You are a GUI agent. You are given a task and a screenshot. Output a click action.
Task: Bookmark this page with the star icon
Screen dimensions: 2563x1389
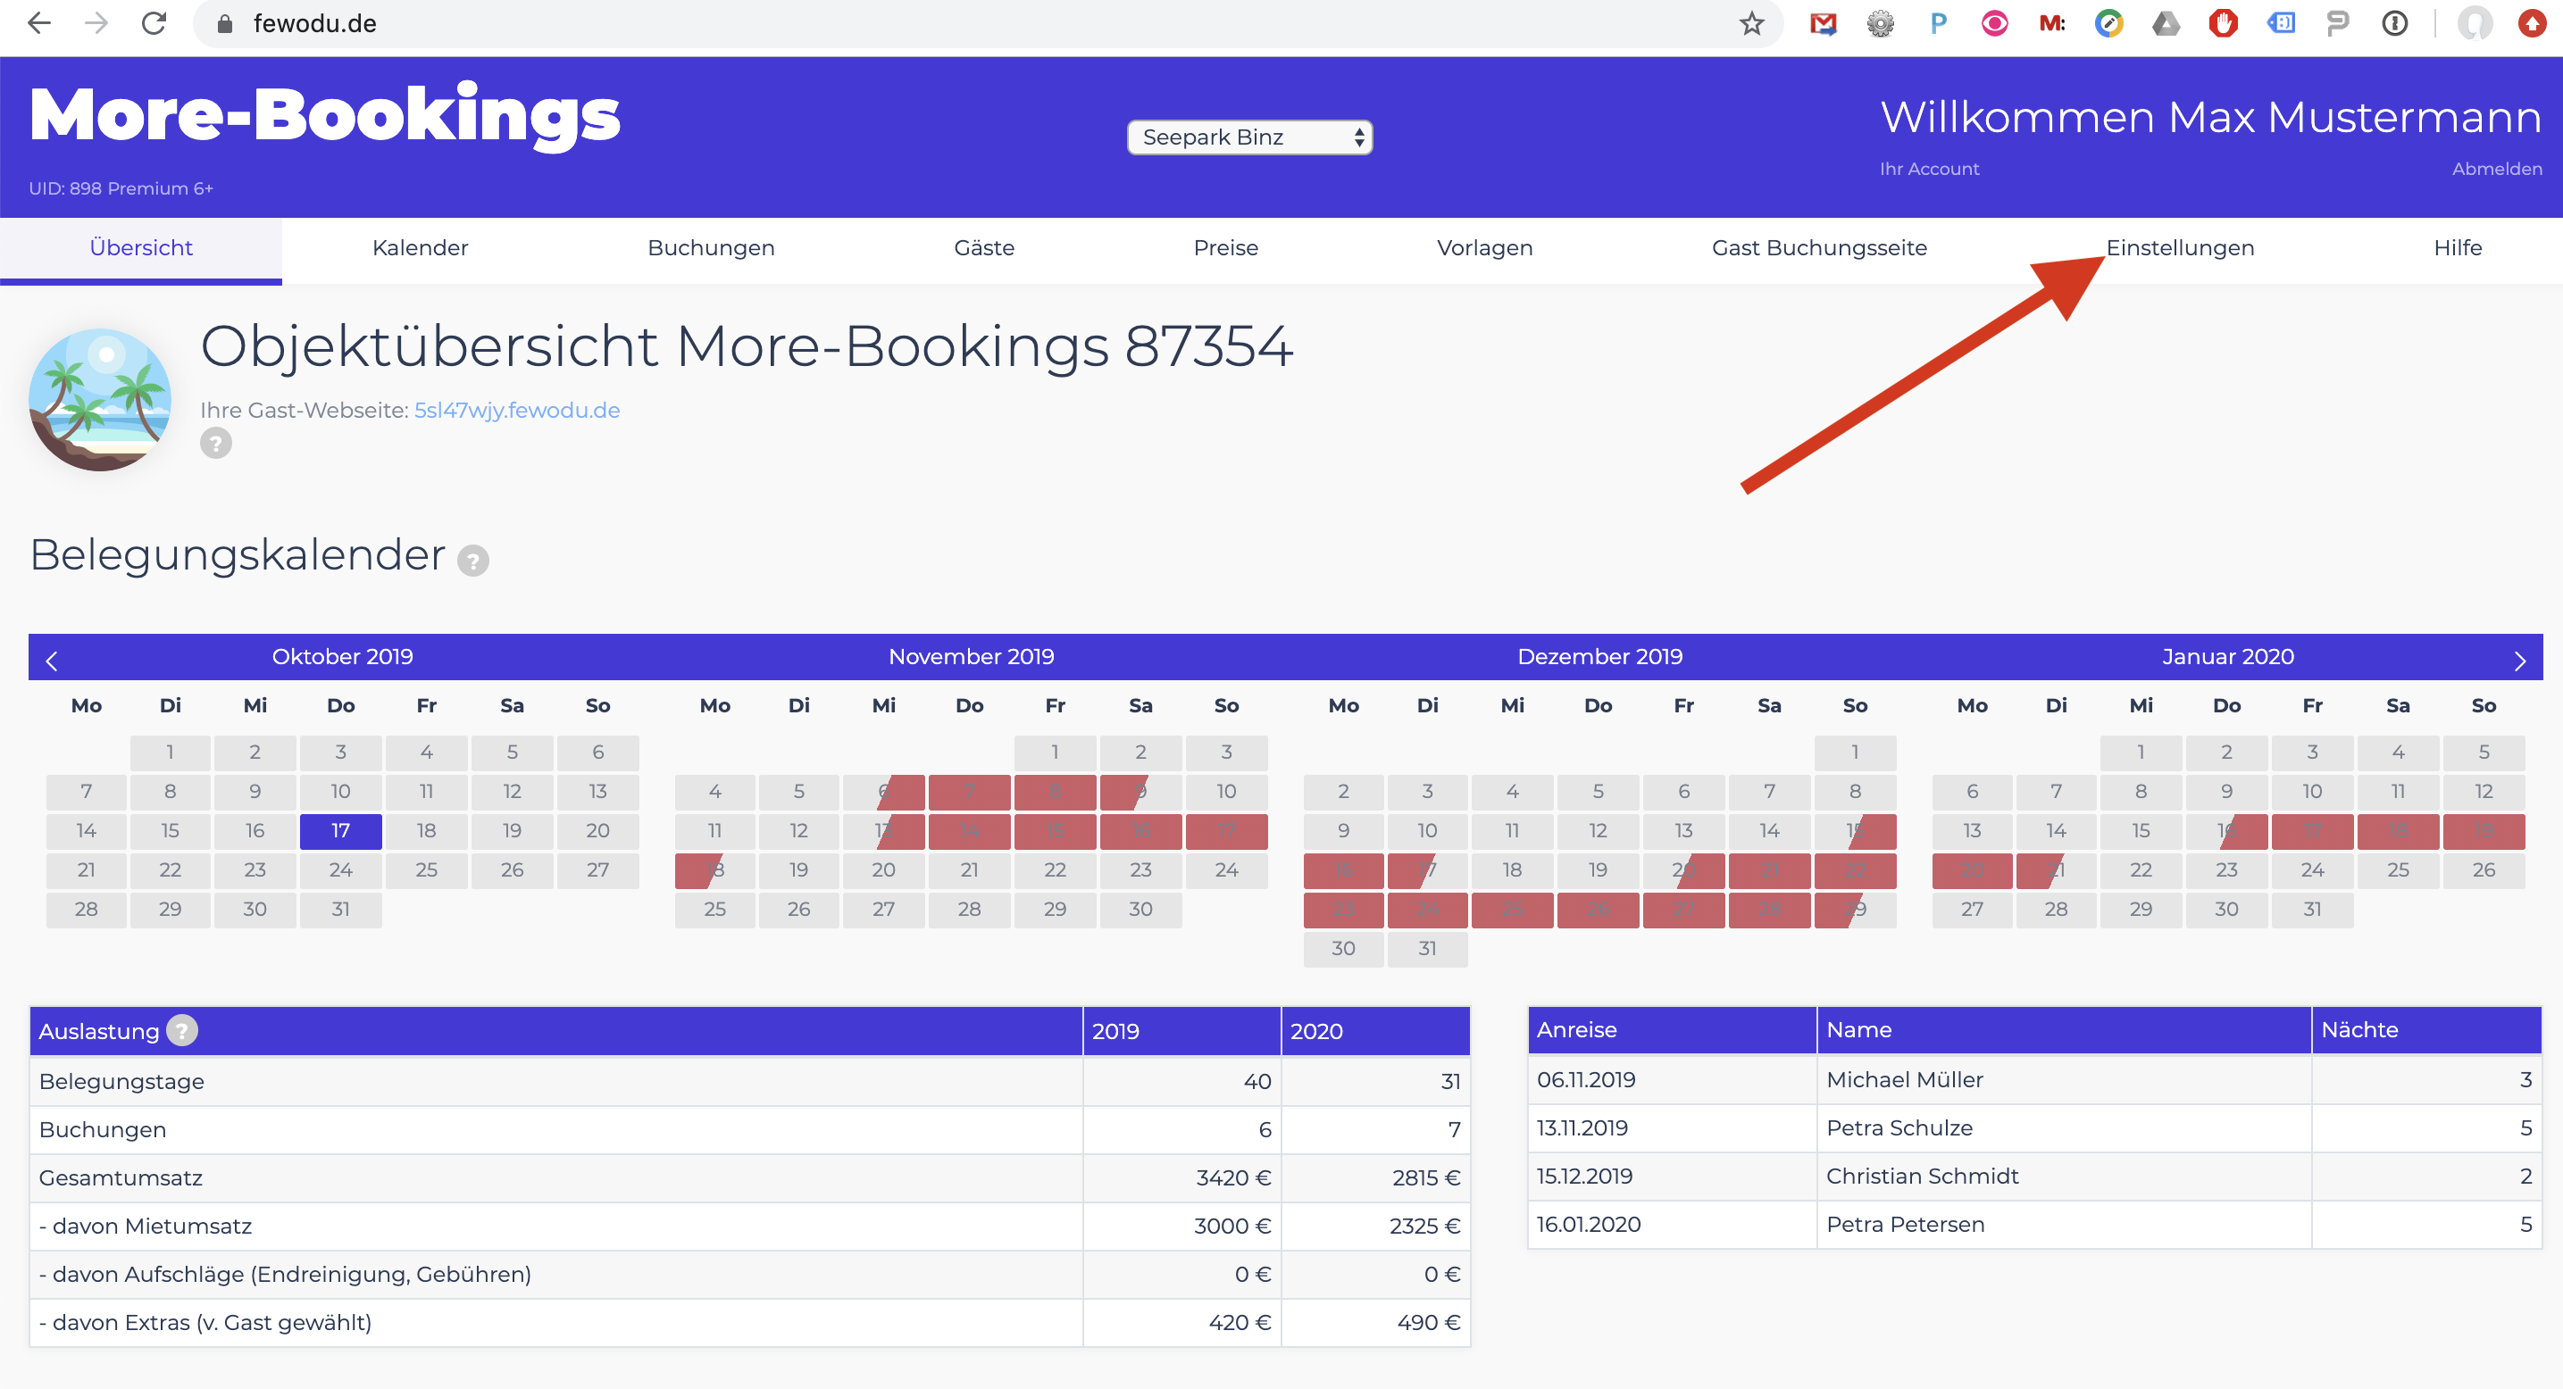(1751, 23)
